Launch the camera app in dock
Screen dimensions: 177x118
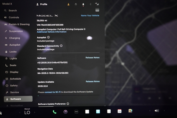point(66,112)
